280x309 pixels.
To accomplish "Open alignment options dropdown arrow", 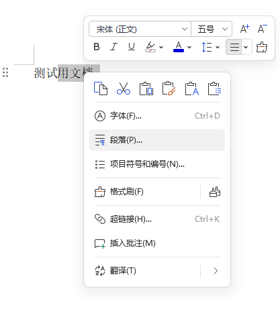I will coord(246,47).
